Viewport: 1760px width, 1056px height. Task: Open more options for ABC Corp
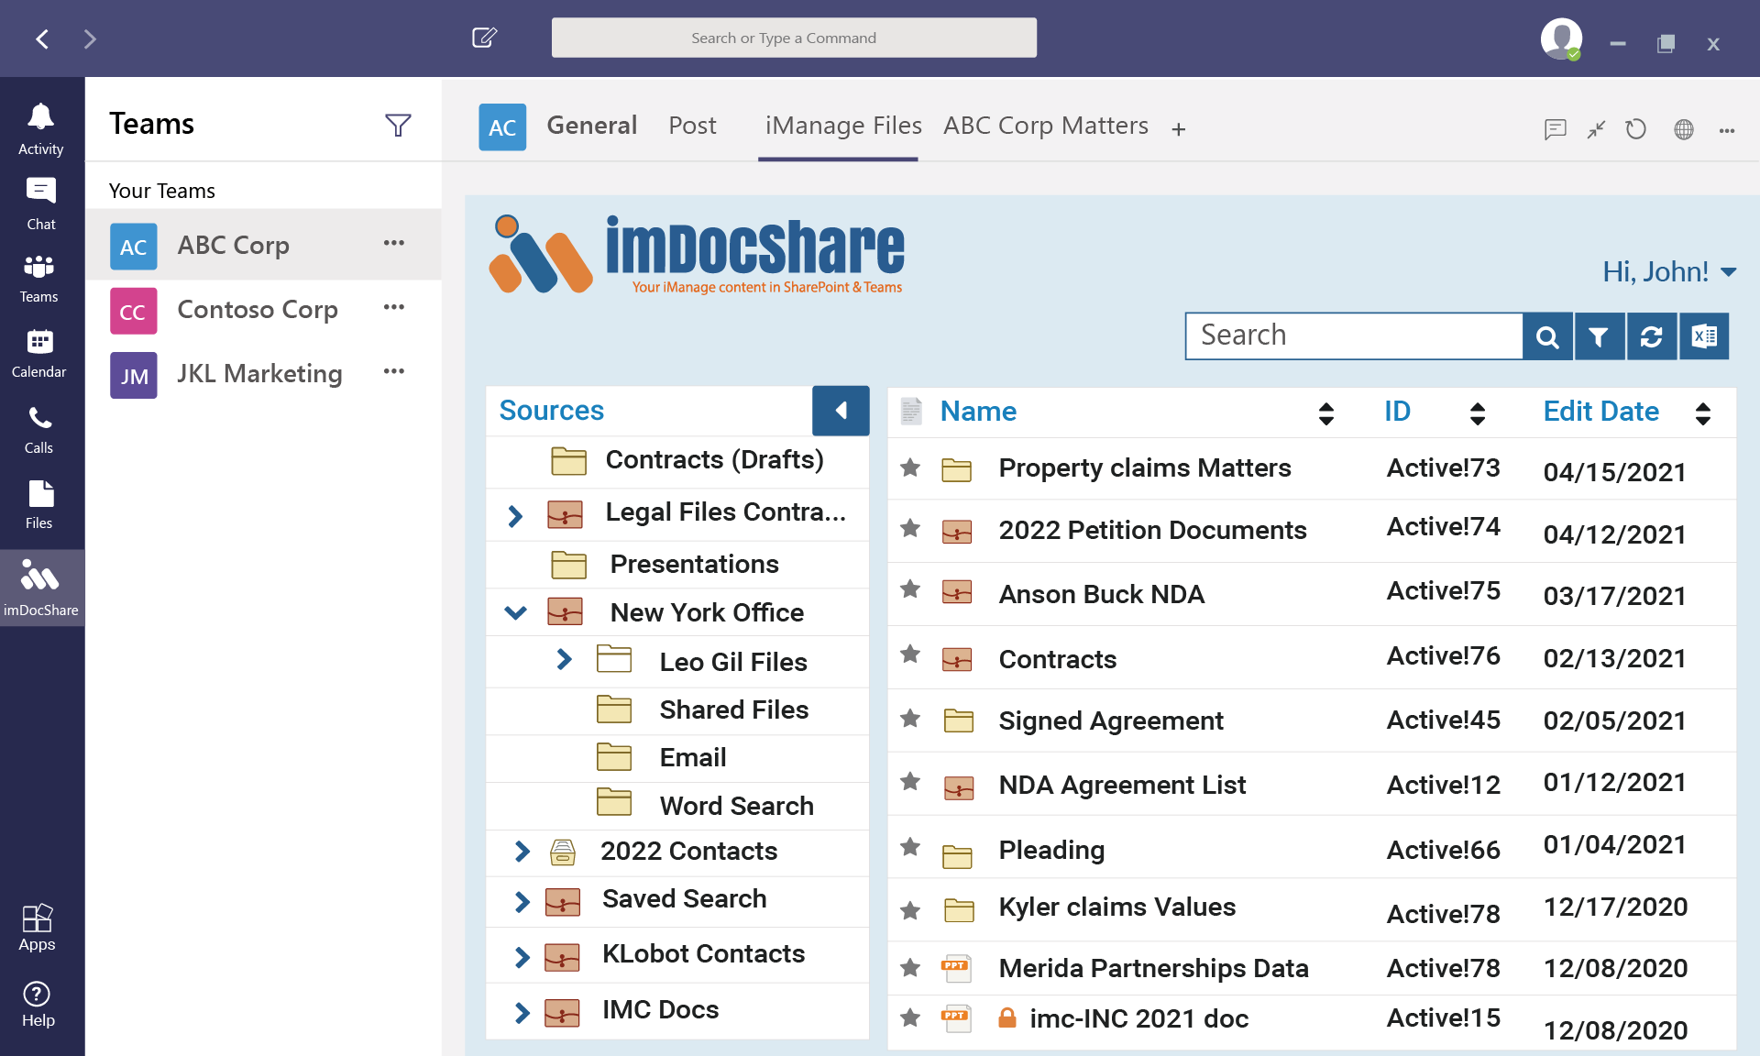coord(394,243)
